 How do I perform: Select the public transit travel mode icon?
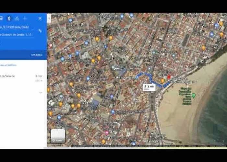[1, 18]
